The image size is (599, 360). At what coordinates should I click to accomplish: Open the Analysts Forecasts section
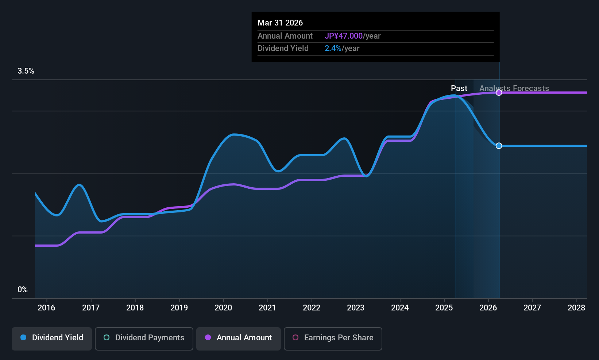(514, 88)
